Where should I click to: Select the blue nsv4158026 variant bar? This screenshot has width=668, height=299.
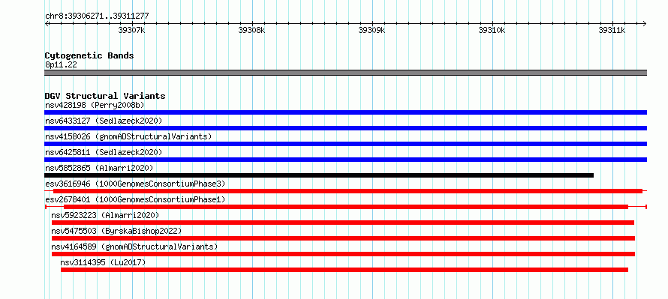coord(345,144)
